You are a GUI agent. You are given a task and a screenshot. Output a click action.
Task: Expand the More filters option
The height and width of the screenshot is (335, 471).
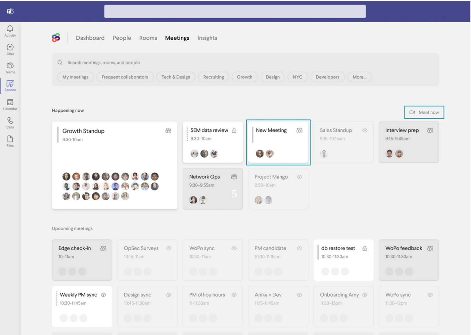pyautogui.click(x=360, y=77)
